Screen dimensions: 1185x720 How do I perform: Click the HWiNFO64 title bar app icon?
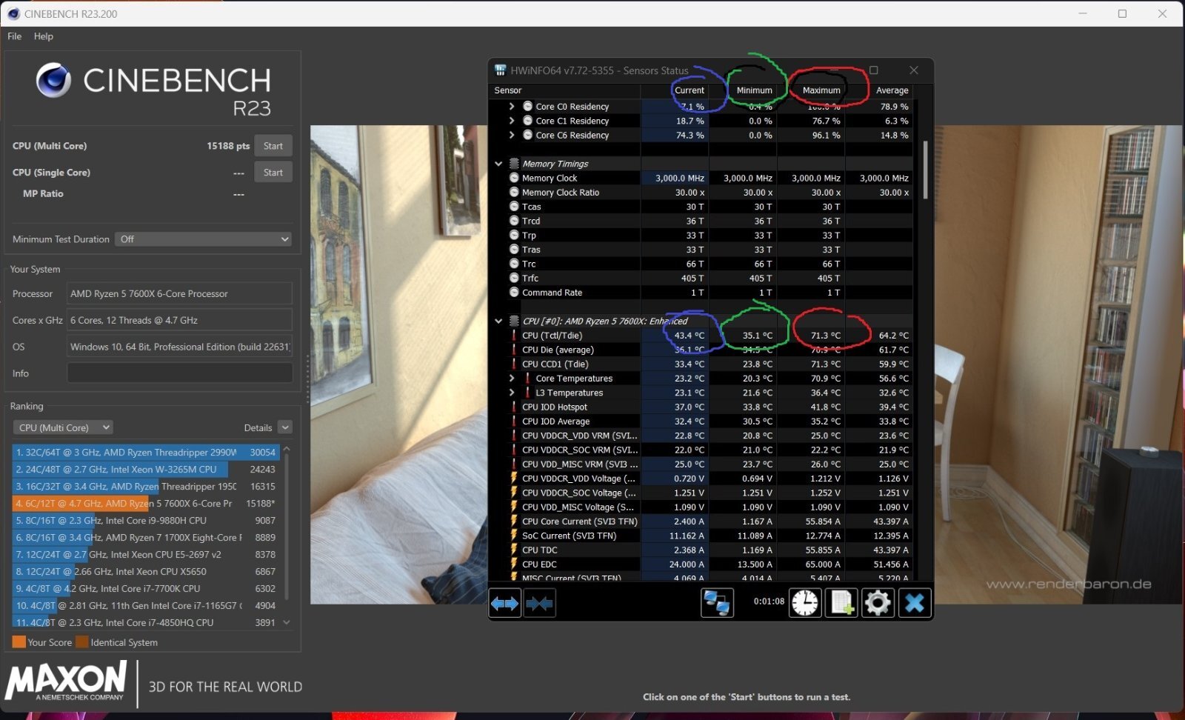[501, 70]
